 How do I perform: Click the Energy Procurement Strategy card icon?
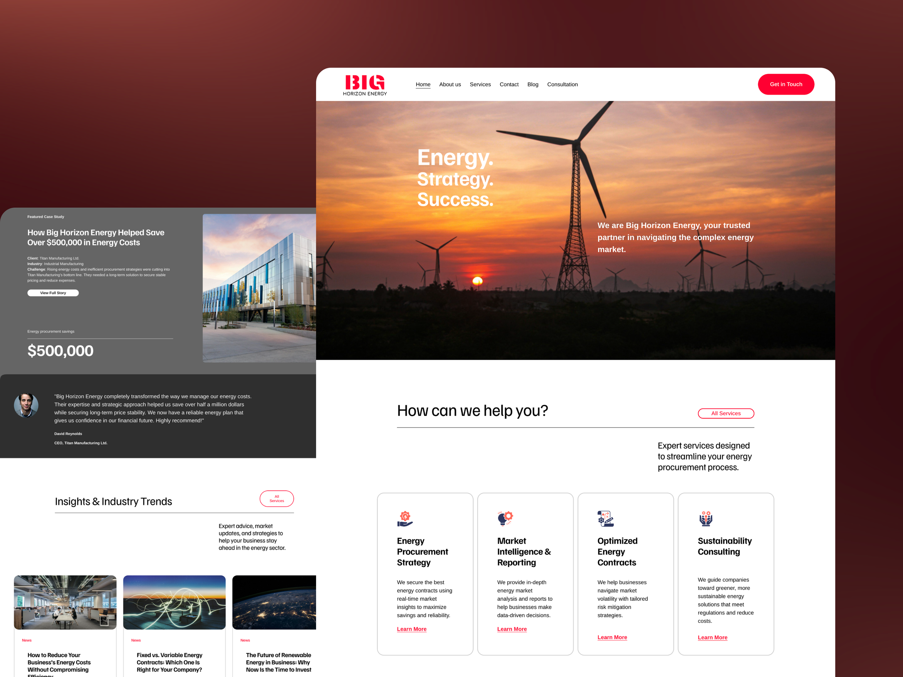point(405,518)
